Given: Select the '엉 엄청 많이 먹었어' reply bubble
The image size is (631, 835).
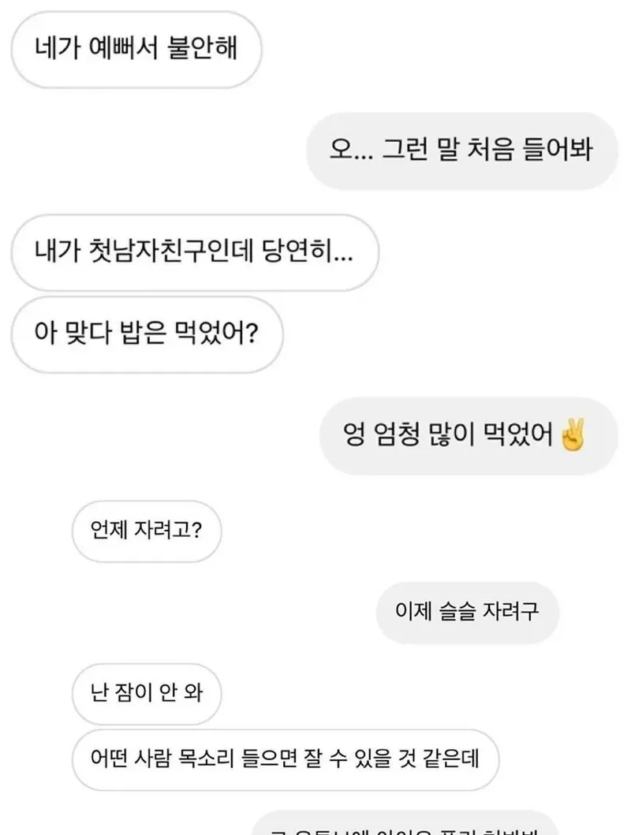Looking at the screenshot, I should point(469,435).
